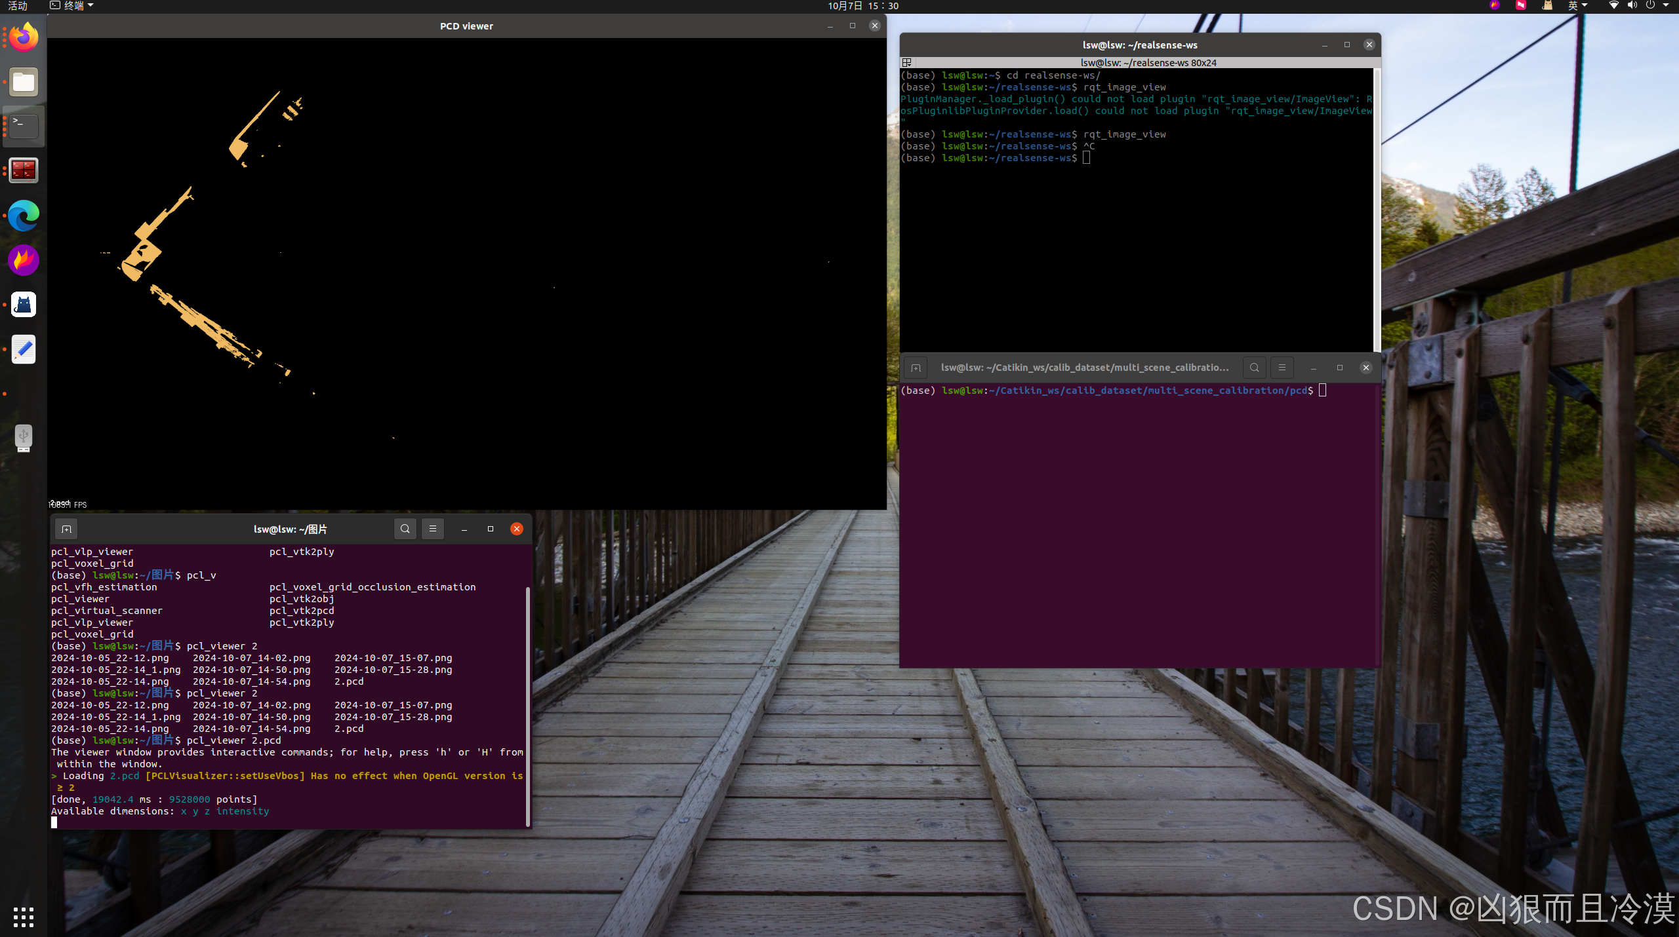Open the text editor dock icon
The width and height of the screenshot is (1679, 937).
[x=24, y=349]
